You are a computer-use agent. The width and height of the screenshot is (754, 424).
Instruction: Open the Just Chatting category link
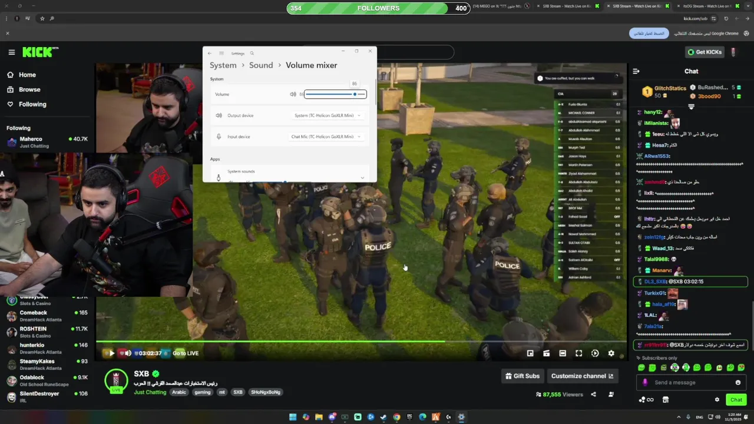point(150,392)
